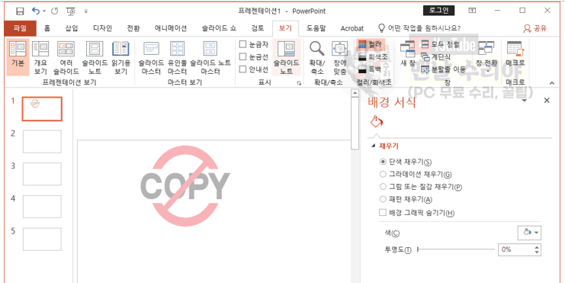Open 슬라이드 노트 마스터 view
This screenshot has width=565, height=283.
210,57
